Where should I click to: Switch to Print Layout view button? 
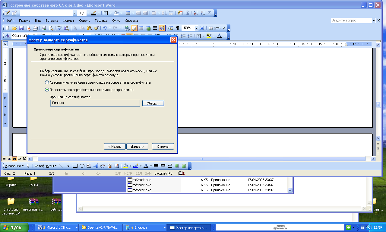point(14,159)
